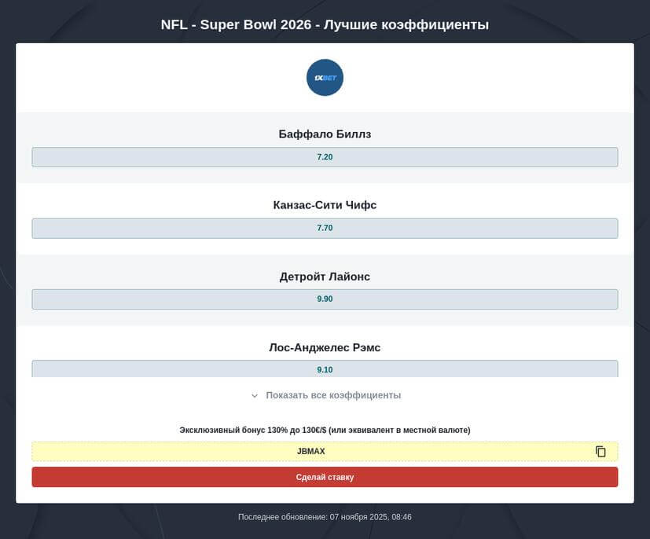This screenshot has height=539, width=650.
Task: Click the Эксклюзивный бонус 130% offer text
Action: point(325,430)
